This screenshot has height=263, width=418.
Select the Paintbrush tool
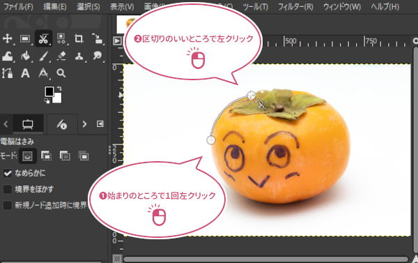click(x=43, y=57)
